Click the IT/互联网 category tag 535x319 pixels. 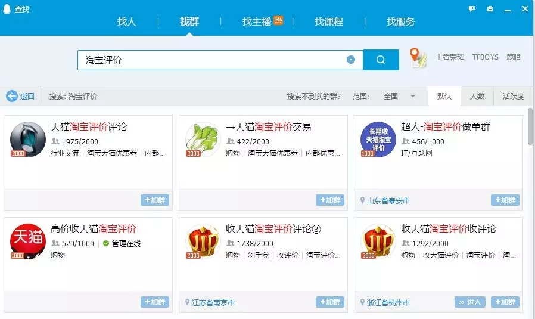click(x=416, y=153)
